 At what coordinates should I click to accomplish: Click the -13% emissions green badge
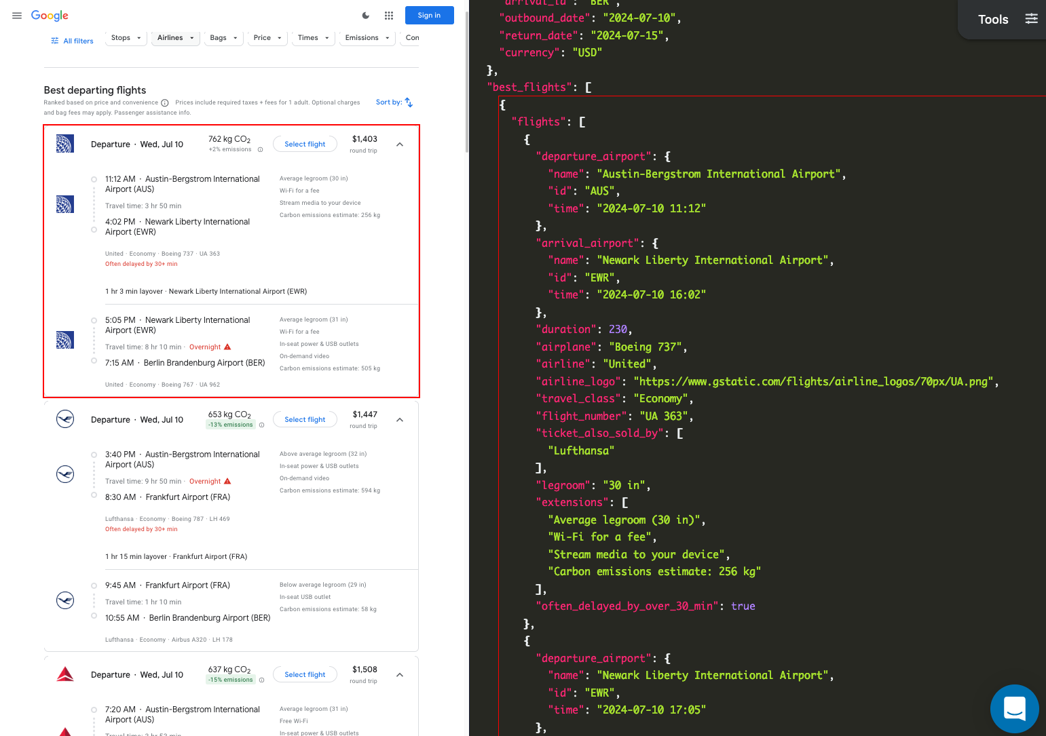230,425
